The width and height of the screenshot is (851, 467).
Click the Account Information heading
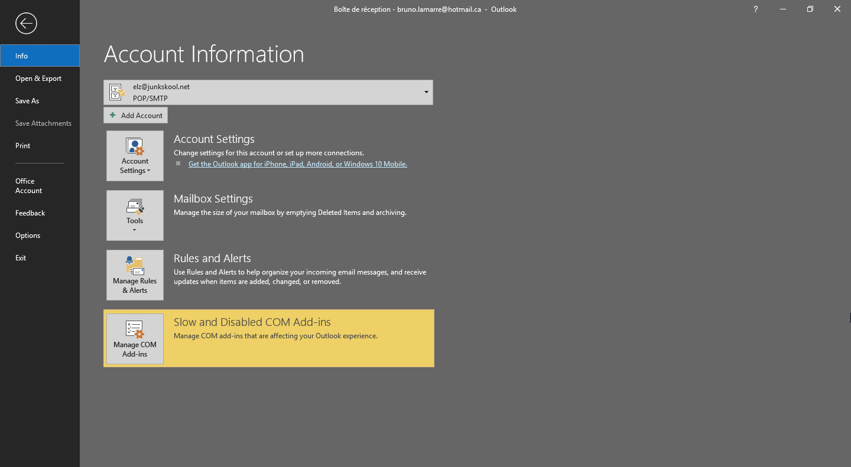point(204,54)
